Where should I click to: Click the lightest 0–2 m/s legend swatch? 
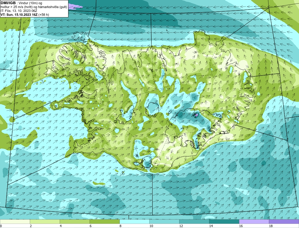pyautogui.click(x=15, y=222)
